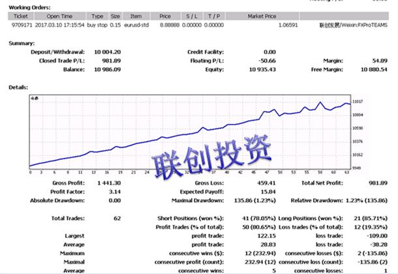
Task: Click Floating P/L value -50.66
Action: pyautogui.click(x=267, y=61)
